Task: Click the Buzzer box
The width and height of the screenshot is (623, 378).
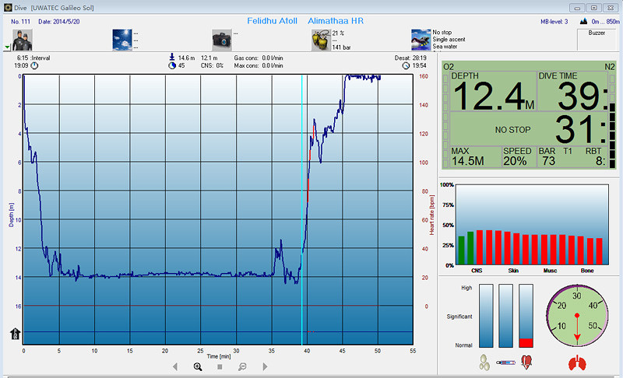Action: point(597,40)
